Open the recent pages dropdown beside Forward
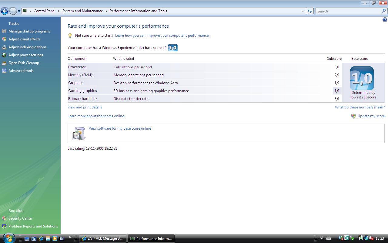This screenshot has height=243, width=388. (x=19, y=11)
